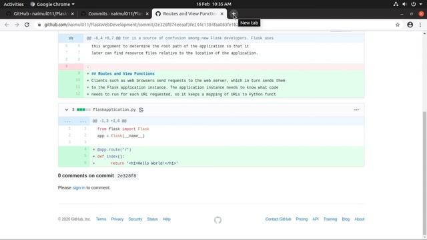Reload the current page
Screen dimensions: 427x240
tap(27, 25)
